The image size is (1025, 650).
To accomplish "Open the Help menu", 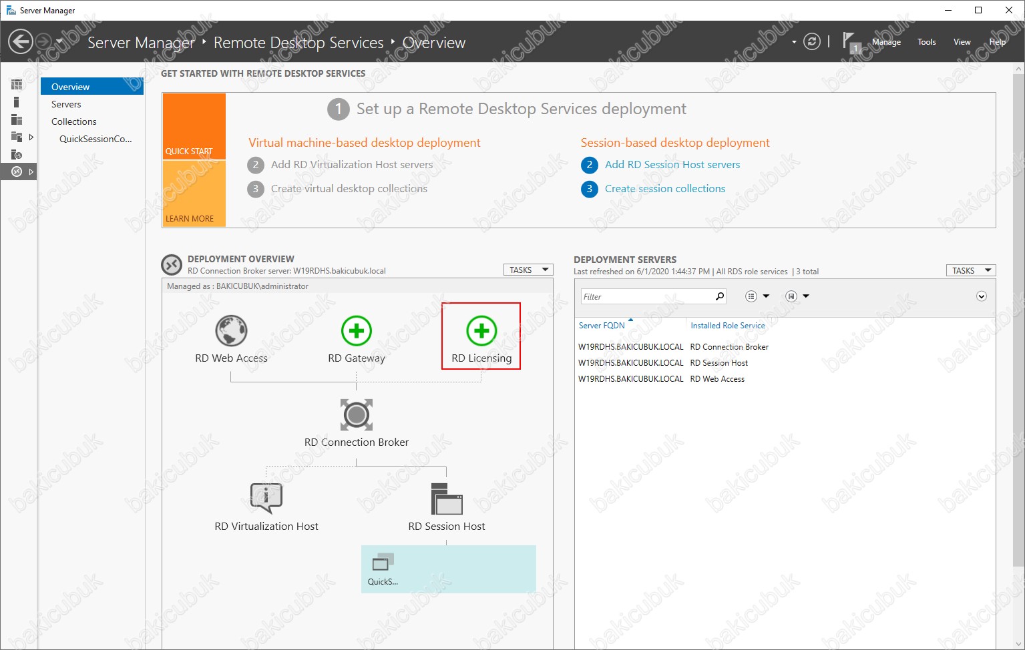I will point(997,42).
